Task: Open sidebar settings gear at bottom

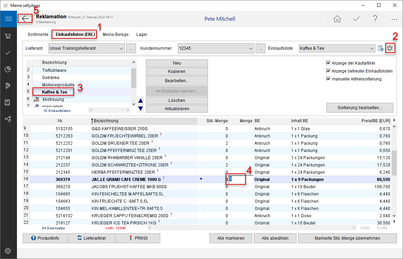Action: tap(8, 251)
